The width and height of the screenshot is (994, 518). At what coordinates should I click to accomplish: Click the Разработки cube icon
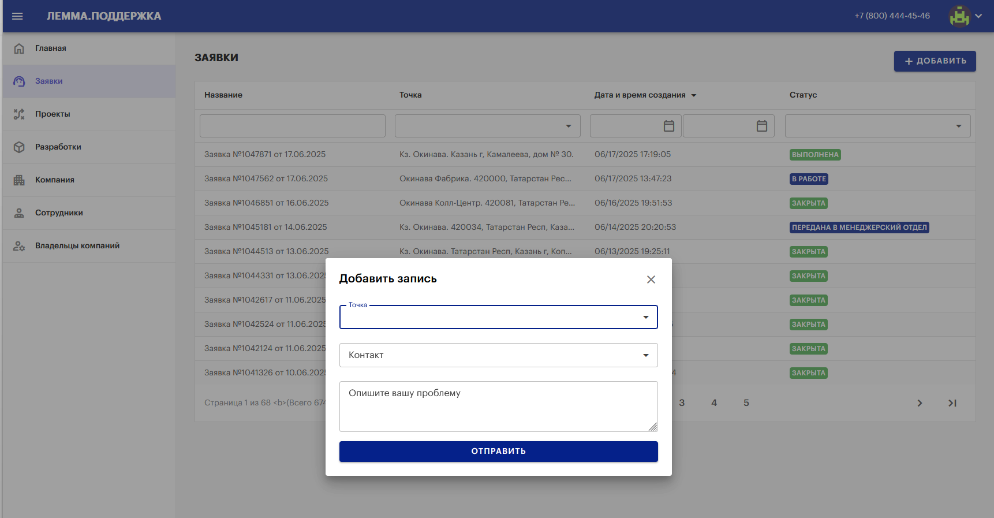coord(19,147)
